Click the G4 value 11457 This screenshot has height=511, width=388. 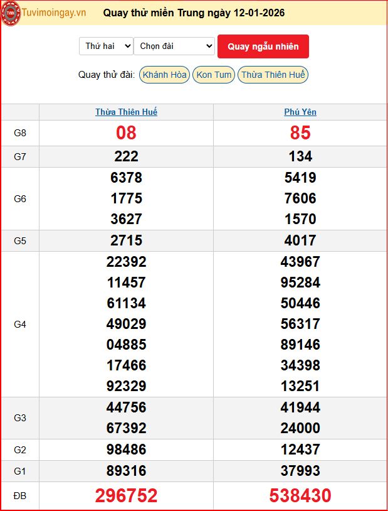click(126, 282)
